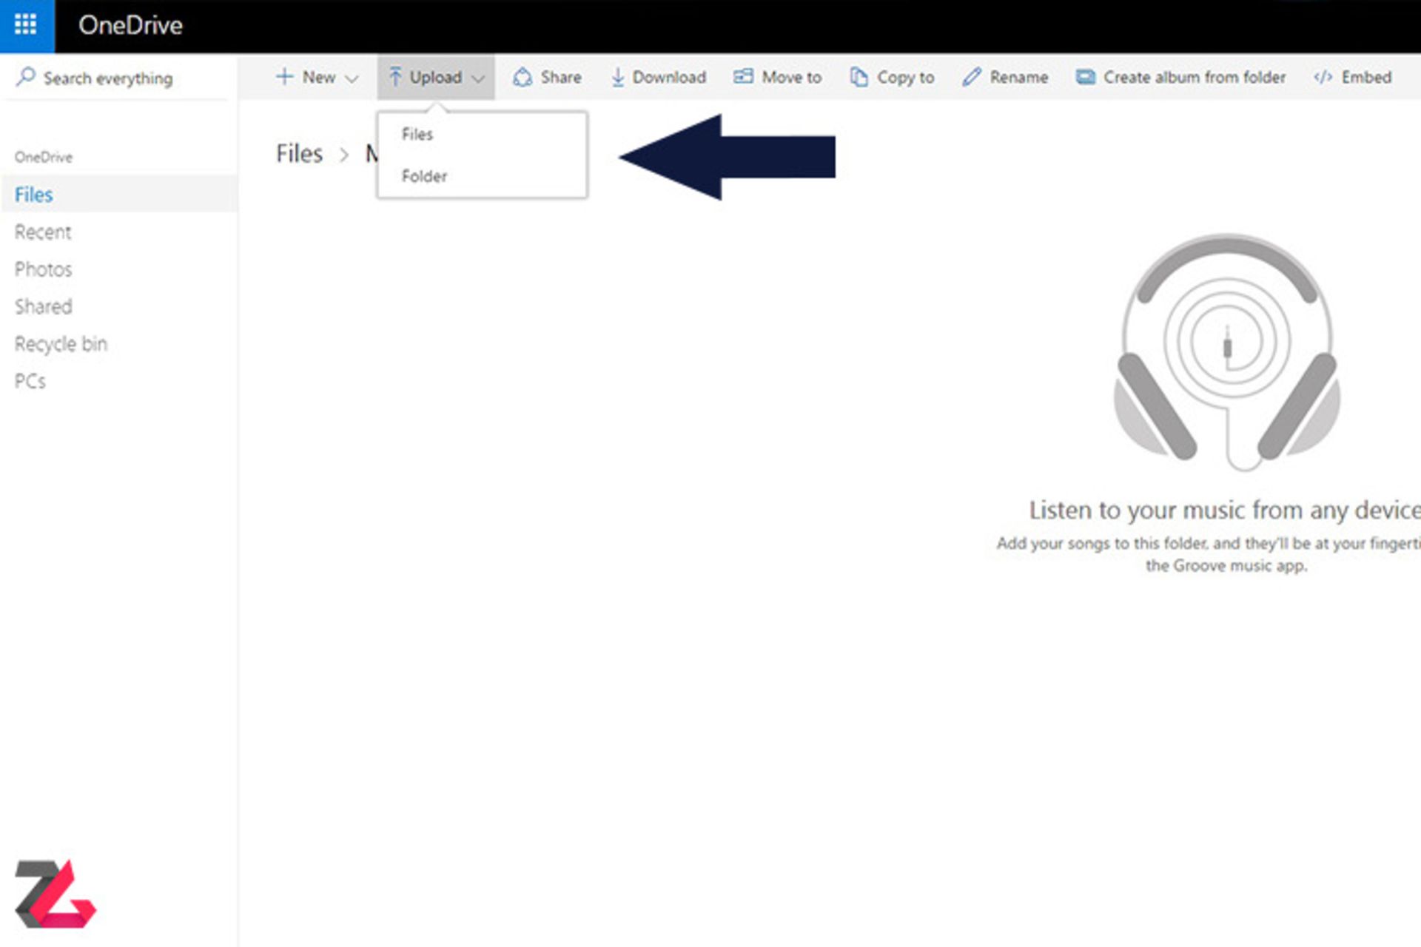Click Create album from folder icon
Image resolution: width=1421 pixels, height=947 pixels.
pyautogui.click(x=1085, y=77)
